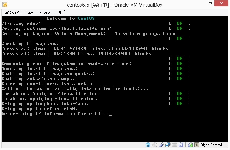Open the USB devices icon
This screenshot has height=150, width=230.
point(161,145)
